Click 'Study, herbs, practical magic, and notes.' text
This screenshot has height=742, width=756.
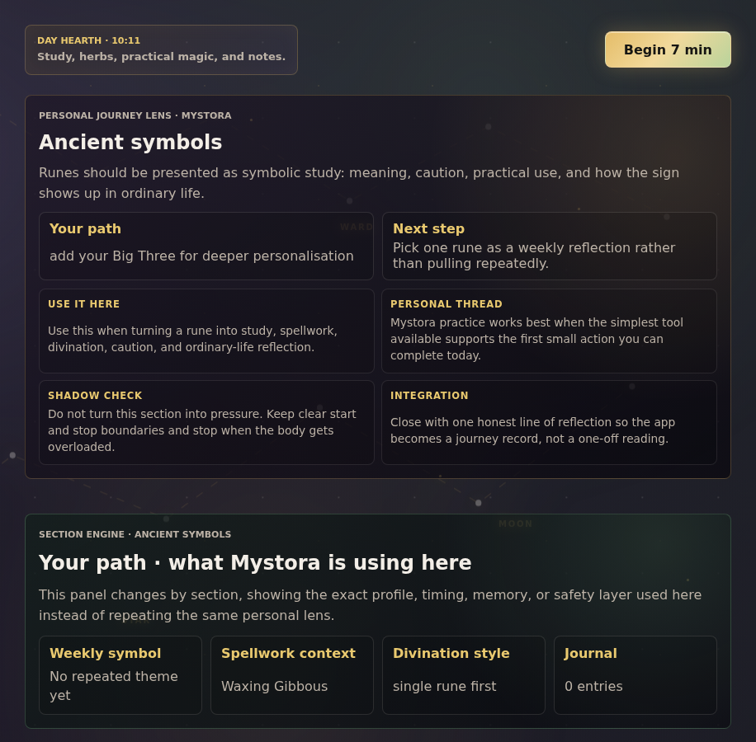[162, 56]
